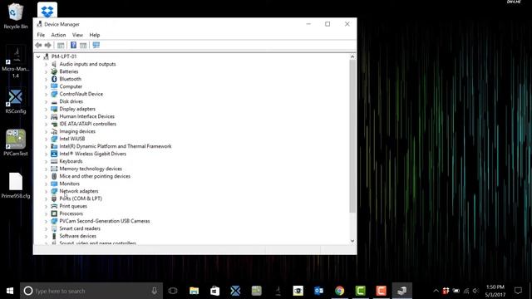The height and width of the screenshot is (299, 532).
Task: Select Software devices tree item
Action: pyautogui.click(x=77, y=236)
